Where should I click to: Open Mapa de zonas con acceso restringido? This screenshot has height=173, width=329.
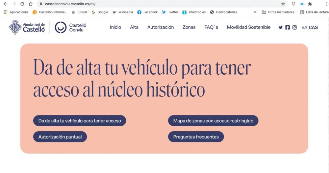pos(213,121)
